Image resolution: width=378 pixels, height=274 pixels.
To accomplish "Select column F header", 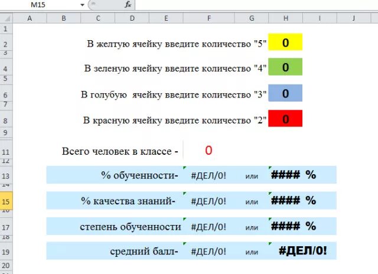I will [x=208, y=18].
